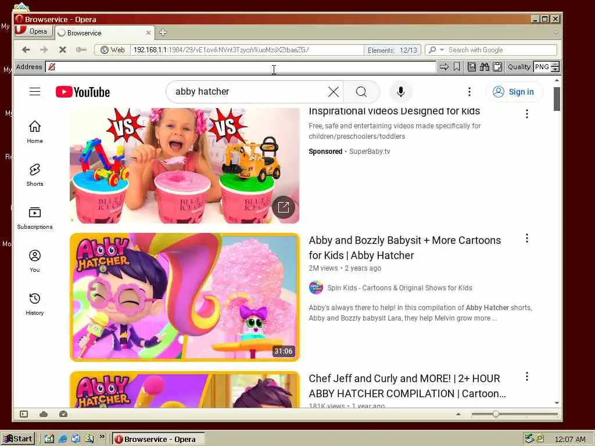Click the scrollbar down arrow
Screen dimensions: 595x446
pos(557,403)
